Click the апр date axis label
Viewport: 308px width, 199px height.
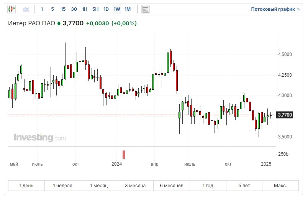tap(155, 164)
